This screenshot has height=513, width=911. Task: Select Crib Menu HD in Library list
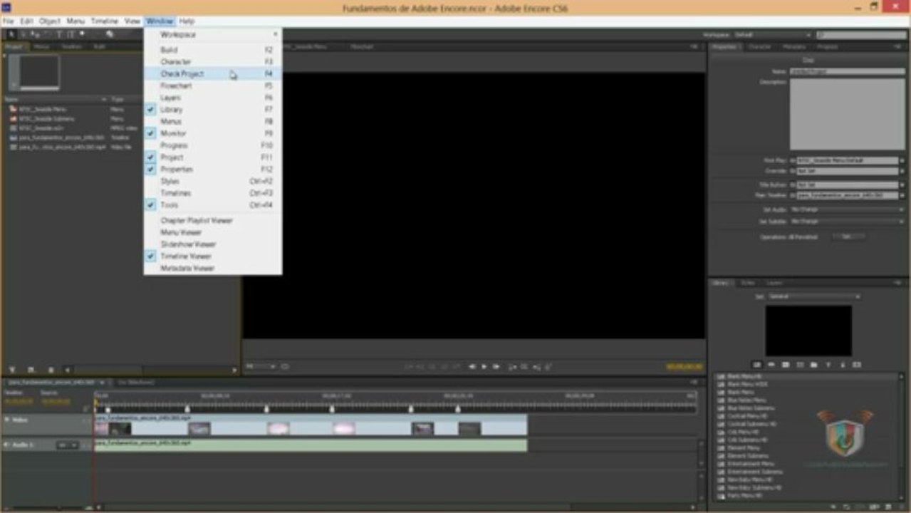click(743, 432)
